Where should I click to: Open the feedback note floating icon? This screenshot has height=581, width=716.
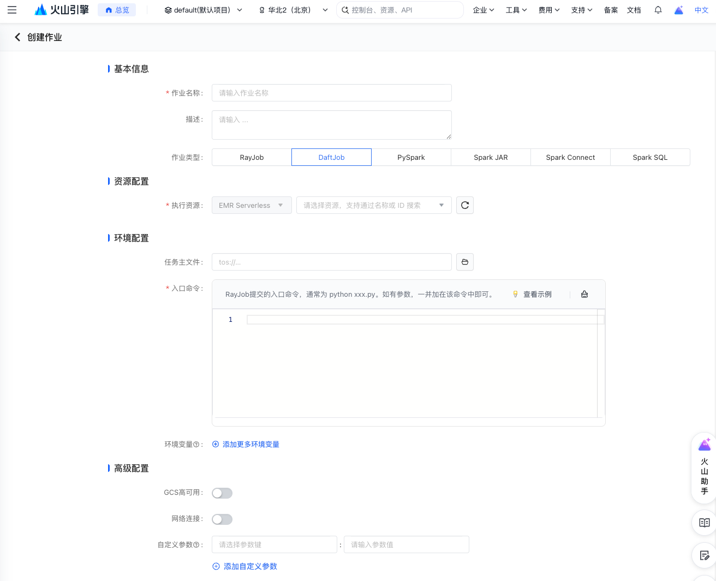(705, 555)
